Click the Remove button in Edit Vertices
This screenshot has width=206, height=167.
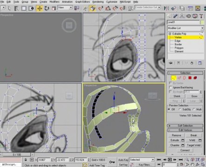point(177,135)
